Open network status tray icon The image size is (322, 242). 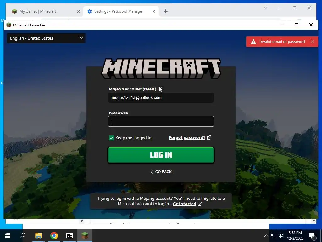tap(274, 236)
